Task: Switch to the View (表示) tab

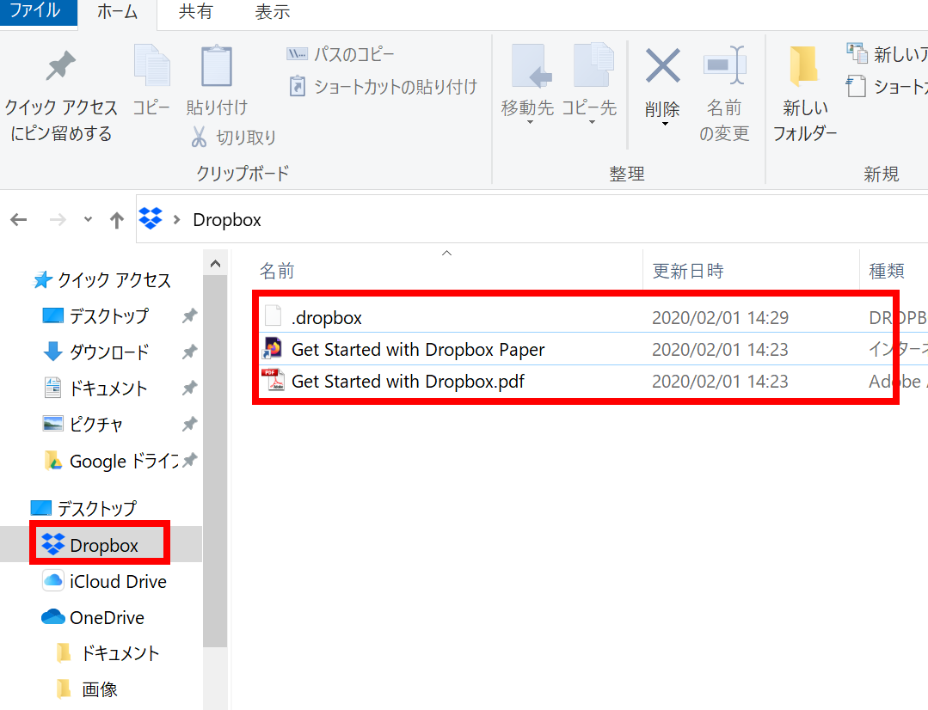Action: (273, 12)
